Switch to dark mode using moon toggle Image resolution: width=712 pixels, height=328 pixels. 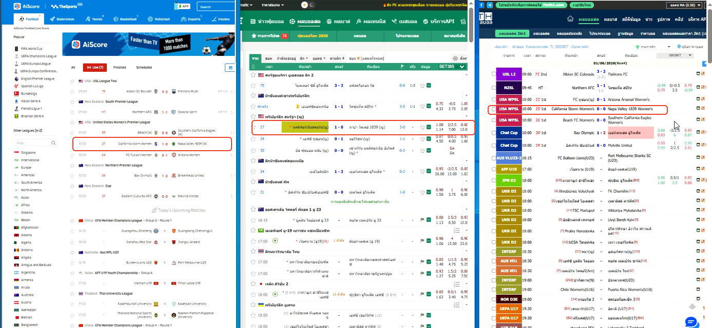point(313,5)
